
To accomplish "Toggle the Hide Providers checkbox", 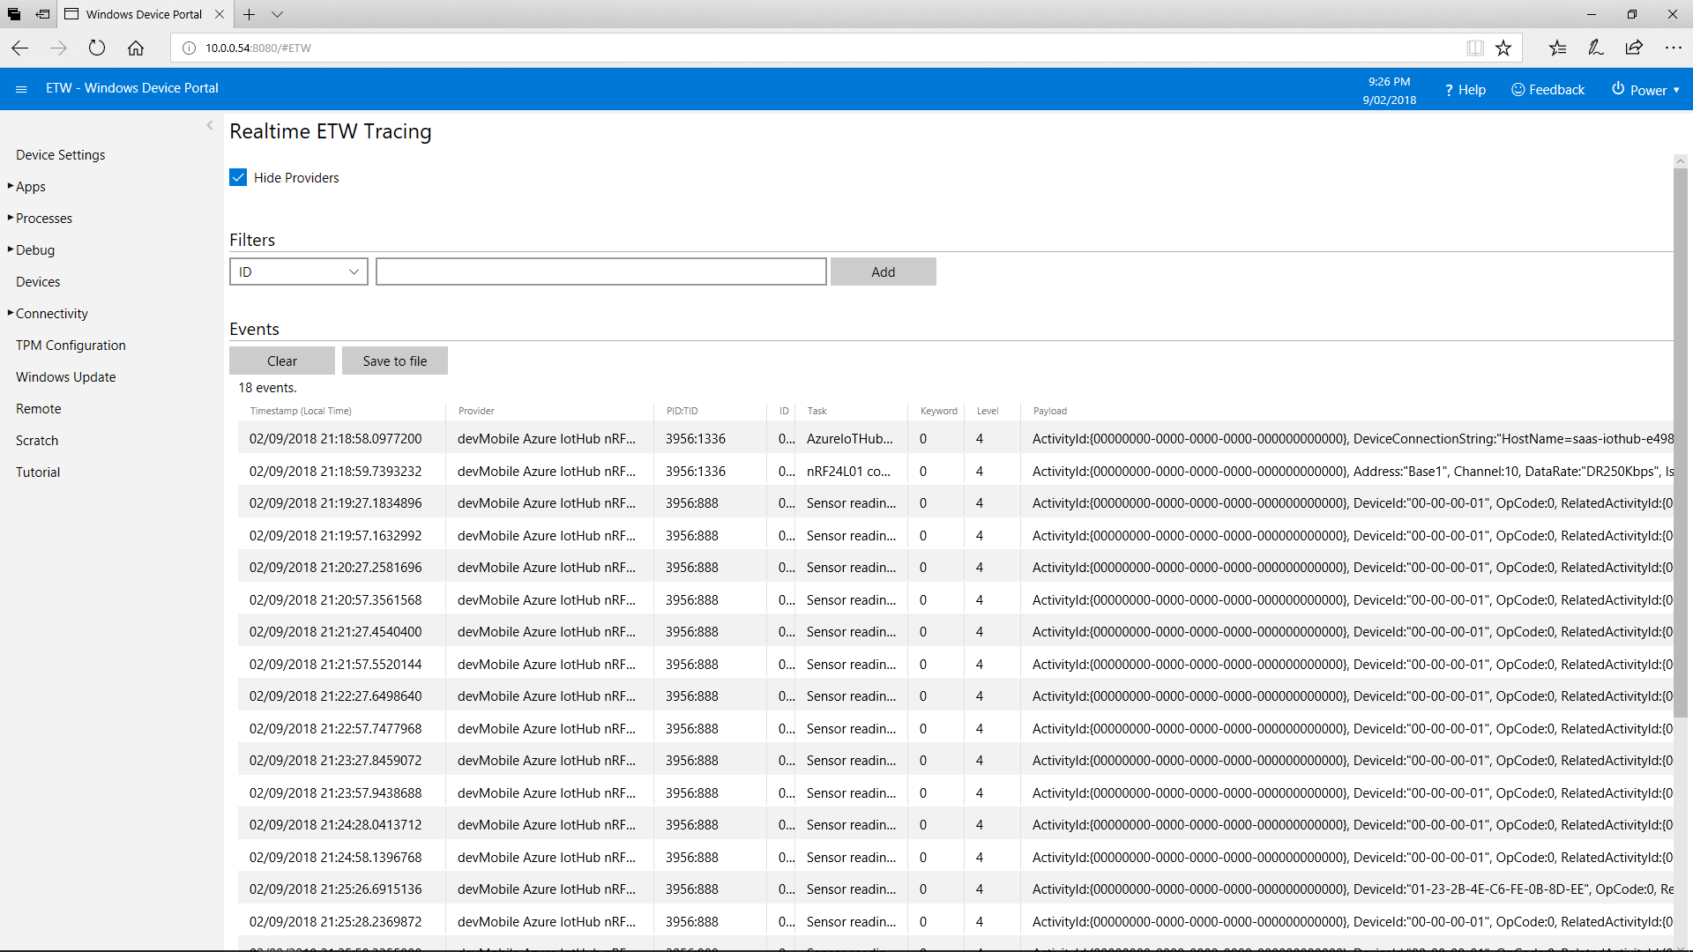I will pos(237,176).
